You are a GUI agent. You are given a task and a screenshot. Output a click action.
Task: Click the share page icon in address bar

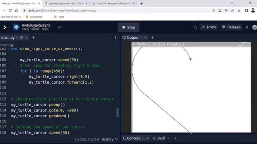click(x=233, y=10)
